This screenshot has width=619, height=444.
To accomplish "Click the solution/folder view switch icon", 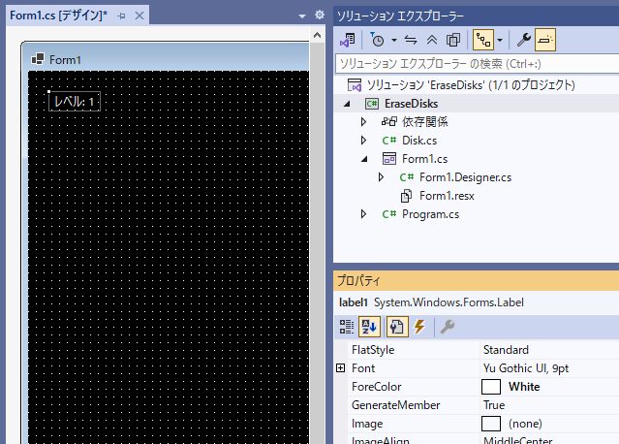I will point(347,41).
